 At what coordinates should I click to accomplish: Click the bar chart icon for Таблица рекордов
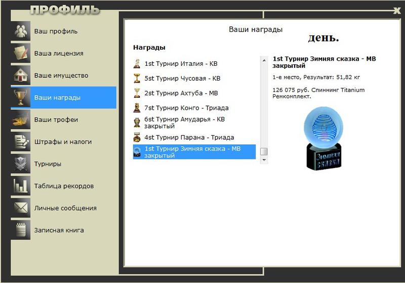(21, 186)
